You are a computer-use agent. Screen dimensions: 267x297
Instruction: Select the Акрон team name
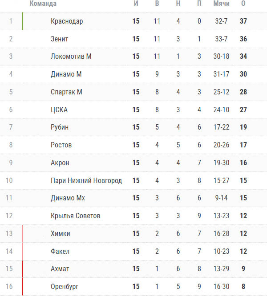(x=60, y=163)
